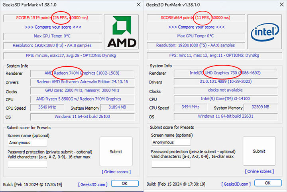Screen dimensions: 287x192
Task: Click the FPS min:11, max:13 line
Action: (214, 56)
